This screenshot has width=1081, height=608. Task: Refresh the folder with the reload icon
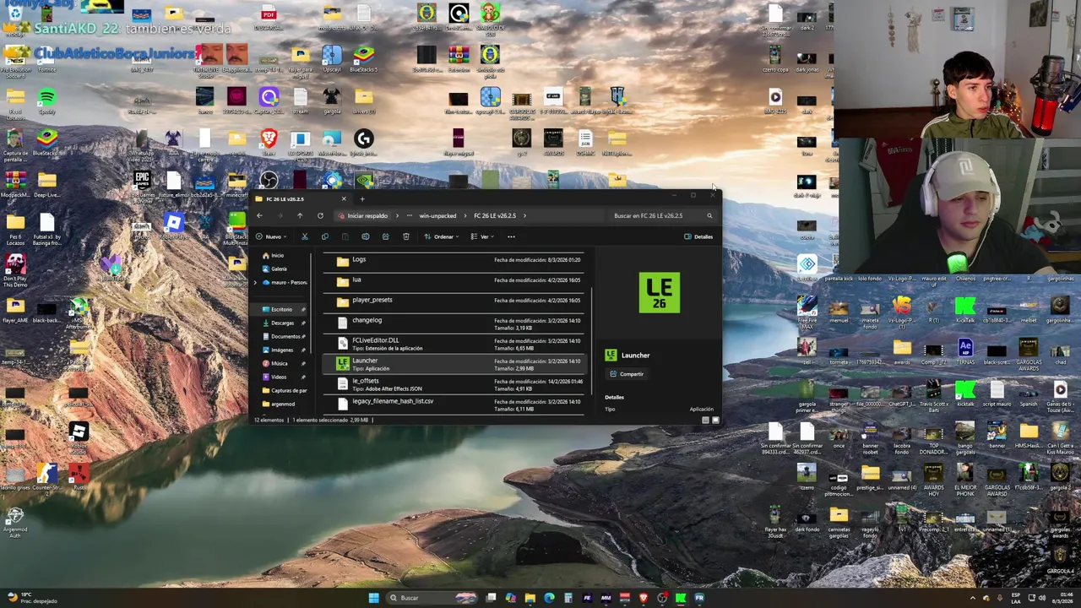pyautogui.click(x=320, y=215)
